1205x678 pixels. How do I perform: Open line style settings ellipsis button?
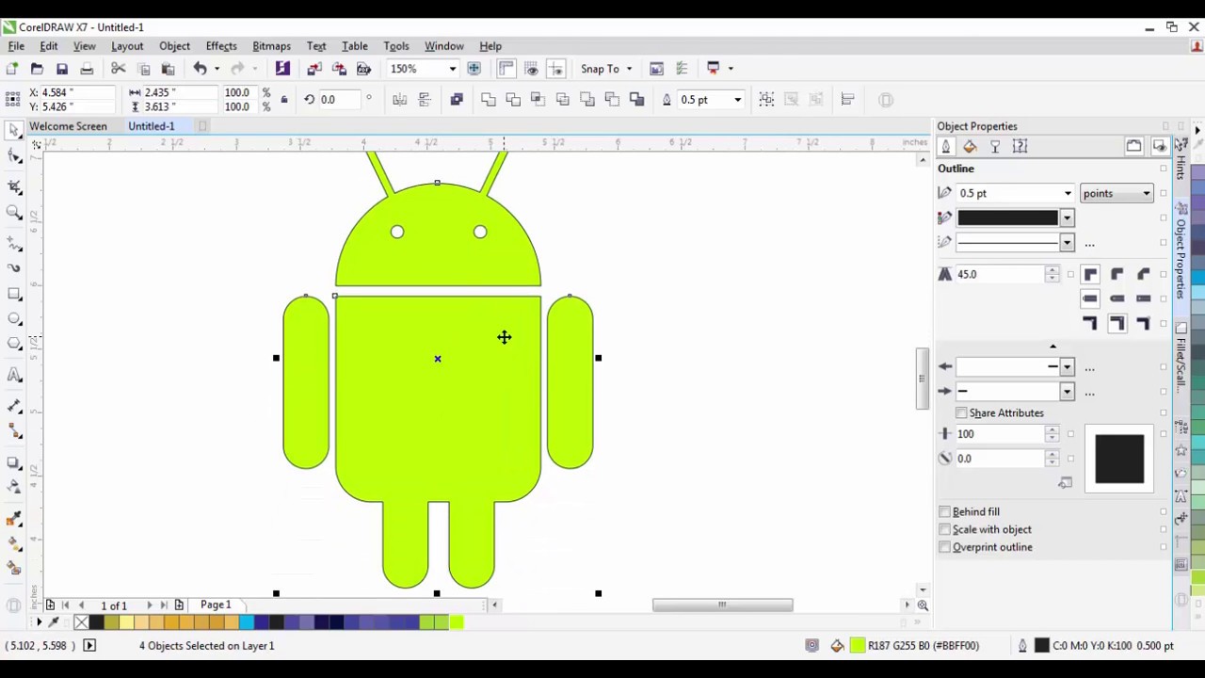coord(1089,245)
